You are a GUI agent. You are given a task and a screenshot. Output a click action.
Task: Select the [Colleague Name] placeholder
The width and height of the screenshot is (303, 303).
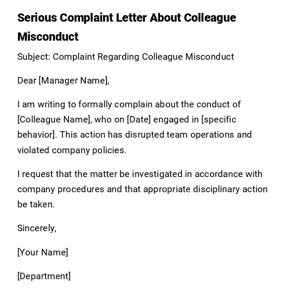point(55,119)
